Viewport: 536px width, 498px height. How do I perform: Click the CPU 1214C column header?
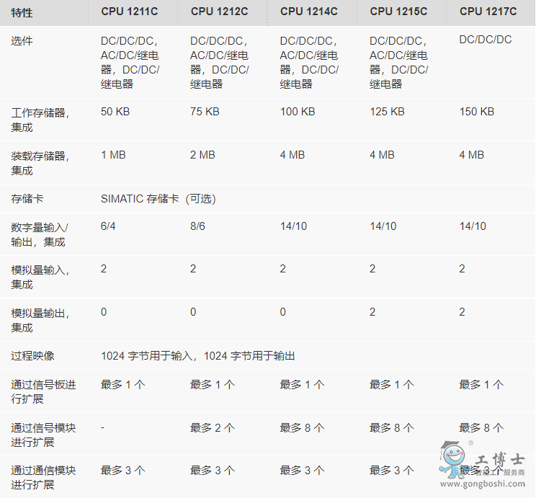pyautogui.click(x=311, y=12)
